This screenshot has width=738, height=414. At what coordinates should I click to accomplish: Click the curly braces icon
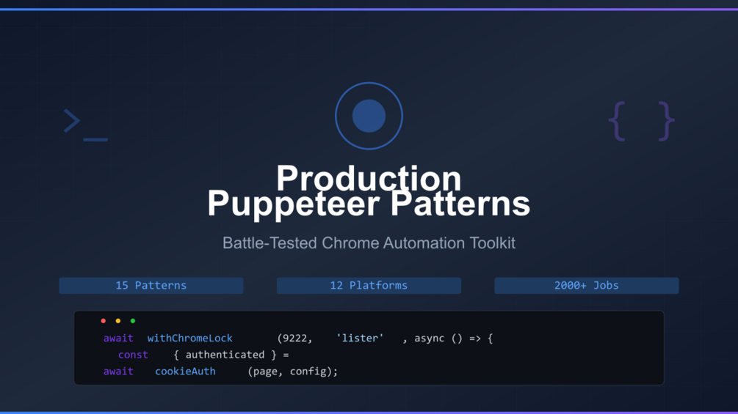642,121
